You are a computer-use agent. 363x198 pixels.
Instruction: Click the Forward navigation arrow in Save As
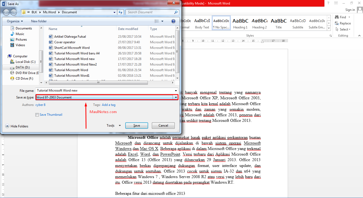coord(13,12)
